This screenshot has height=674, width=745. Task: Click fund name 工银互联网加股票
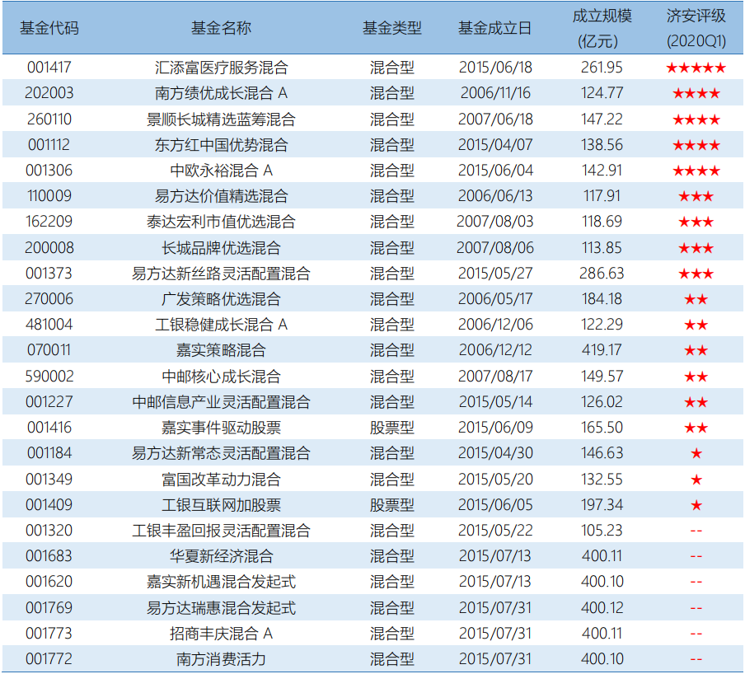(221, 505)
